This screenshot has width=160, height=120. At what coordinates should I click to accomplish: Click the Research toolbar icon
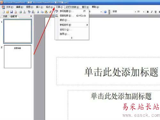[33, 12]
